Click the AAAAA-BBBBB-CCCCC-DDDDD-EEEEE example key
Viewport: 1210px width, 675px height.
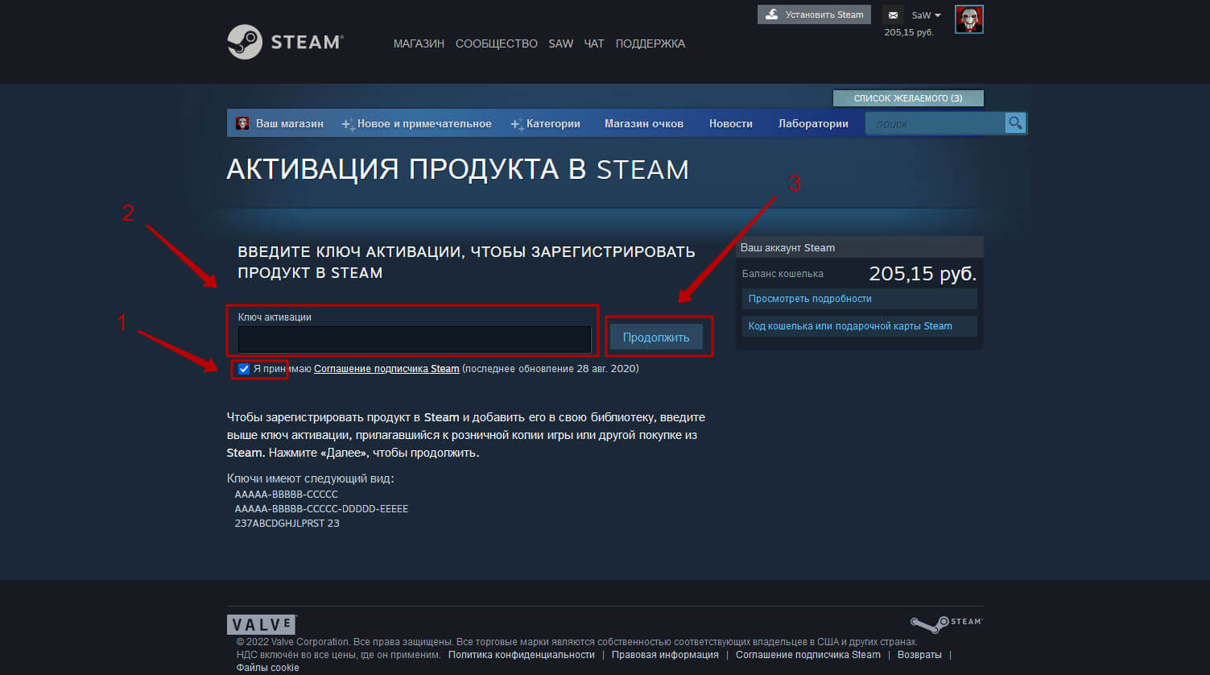point(321,509)
